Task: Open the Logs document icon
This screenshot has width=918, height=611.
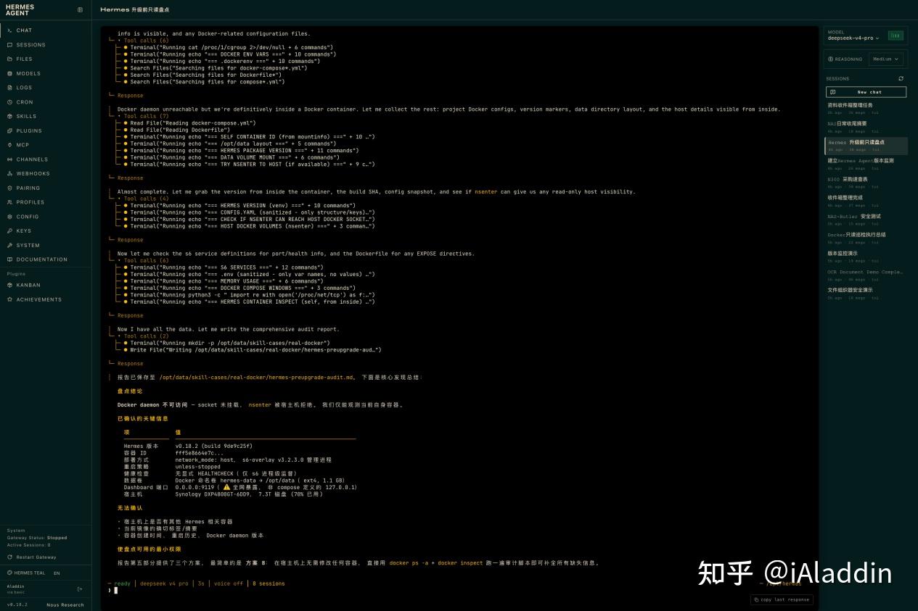Action: tap(9, 88)
